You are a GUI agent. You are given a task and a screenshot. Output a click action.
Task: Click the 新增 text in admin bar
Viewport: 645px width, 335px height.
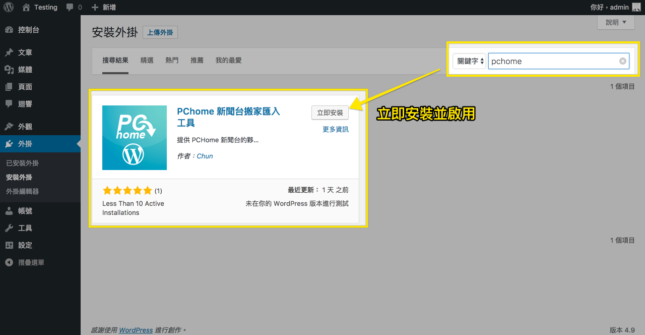pyautogui.click(x=109, y=8)
